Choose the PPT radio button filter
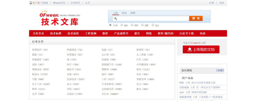 [132, 25]
